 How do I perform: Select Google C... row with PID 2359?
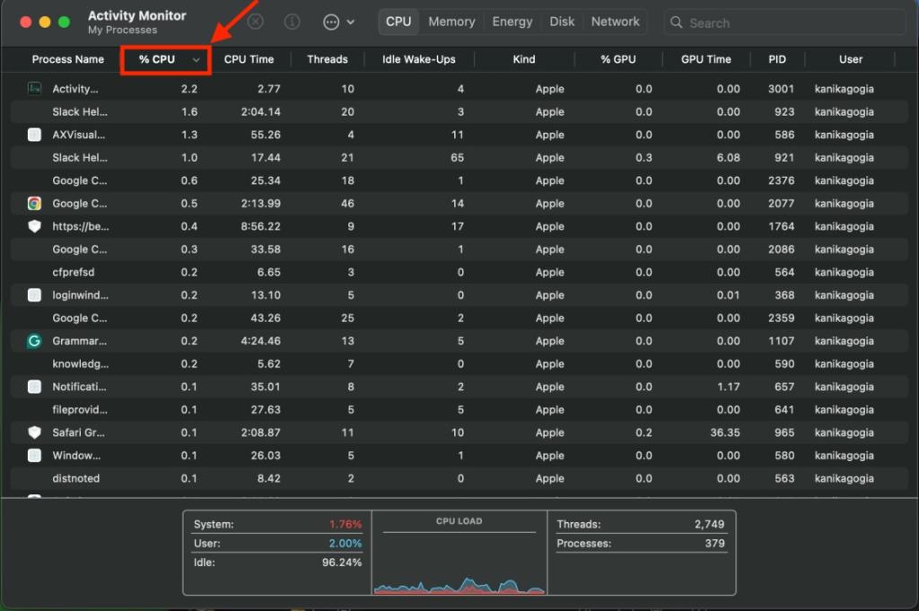tap(459, 319)
